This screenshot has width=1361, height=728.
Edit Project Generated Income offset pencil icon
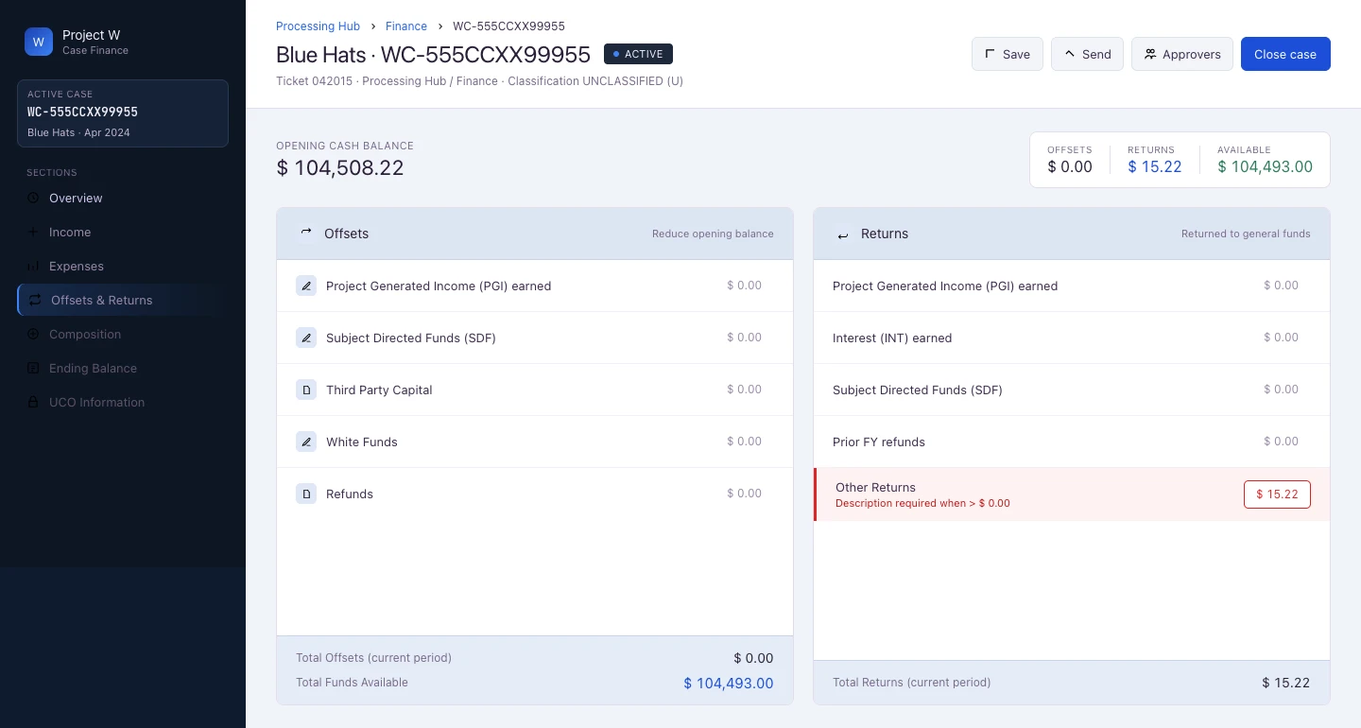tap(306, 286)
